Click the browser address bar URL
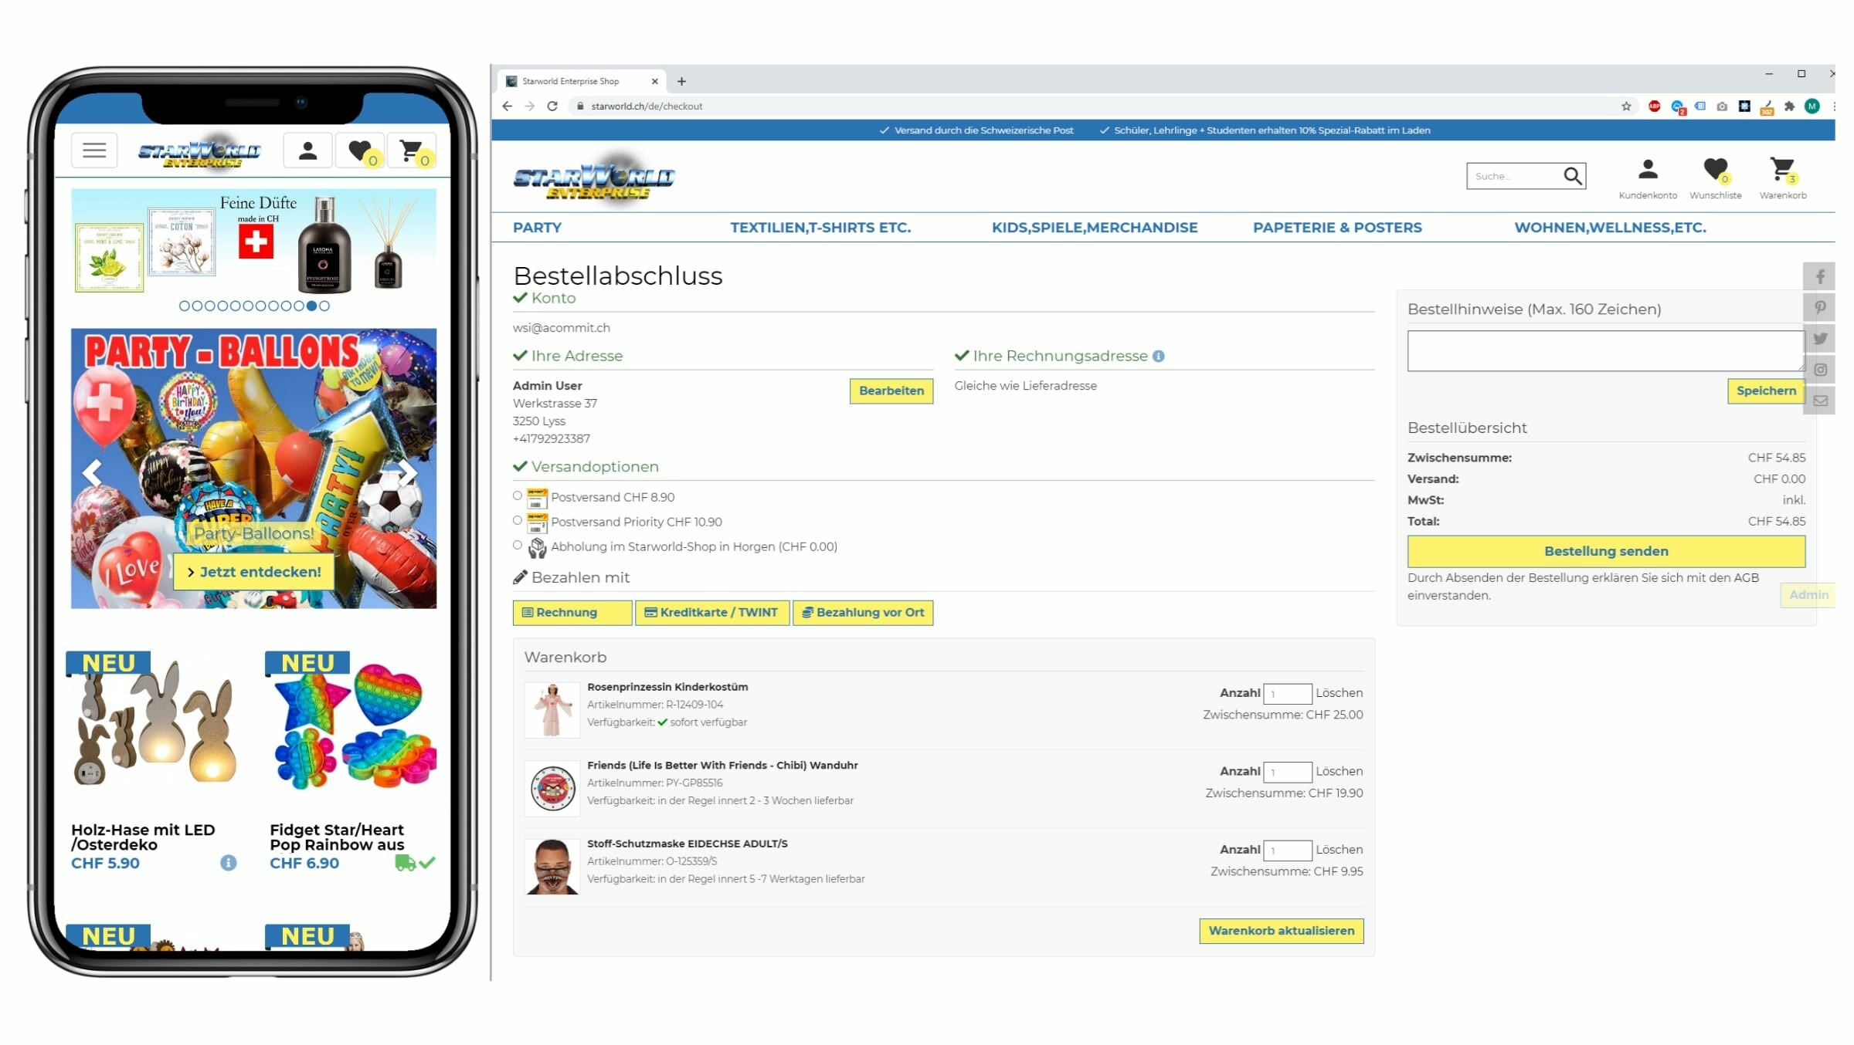The height and width of the screenshot is (1045, 1854). click(x=647, y=107)
